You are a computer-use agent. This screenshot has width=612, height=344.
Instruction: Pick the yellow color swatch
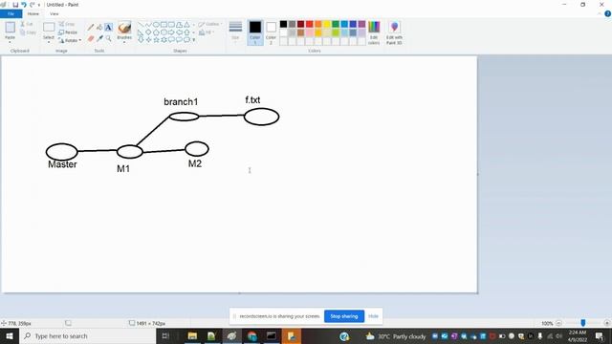(327, 24)
